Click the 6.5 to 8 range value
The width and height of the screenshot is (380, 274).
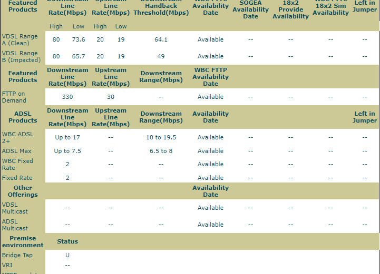point(161,151)
